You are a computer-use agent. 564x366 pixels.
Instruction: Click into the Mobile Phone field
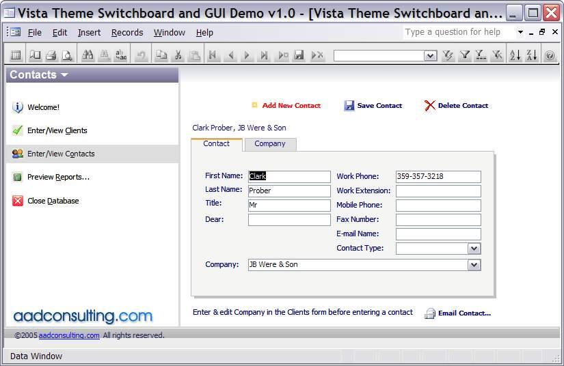(x=438, y=206)
